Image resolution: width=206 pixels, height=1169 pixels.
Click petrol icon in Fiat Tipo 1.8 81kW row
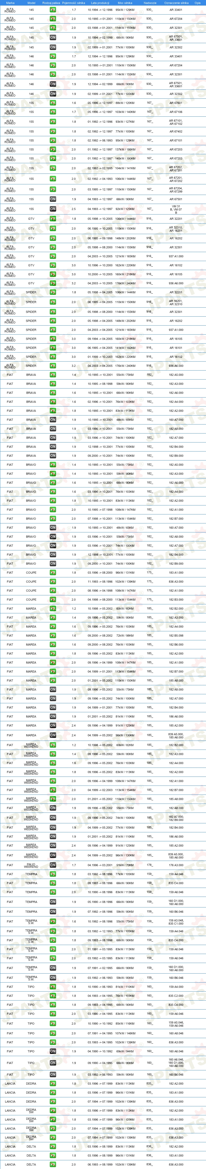point(53,987)
